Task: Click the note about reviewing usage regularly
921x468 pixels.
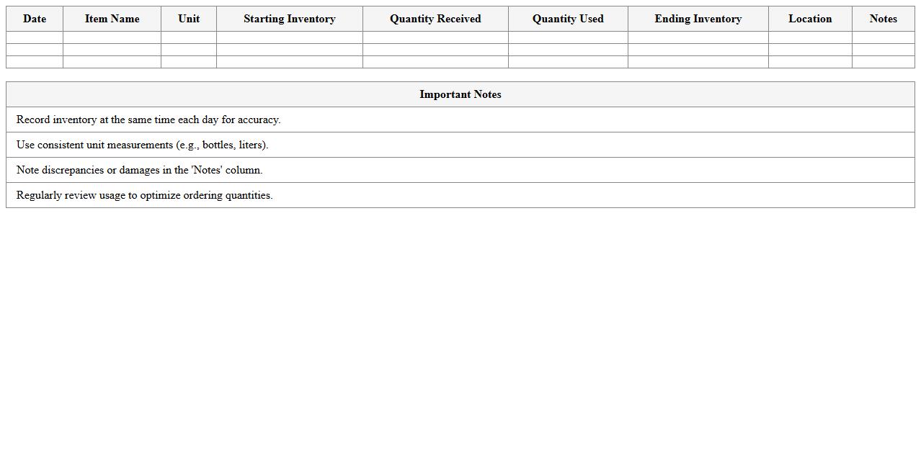Action: pos(145,195)
